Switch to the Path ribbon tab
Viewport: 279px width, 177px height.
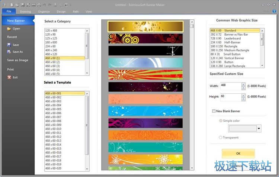coord(76,12)
